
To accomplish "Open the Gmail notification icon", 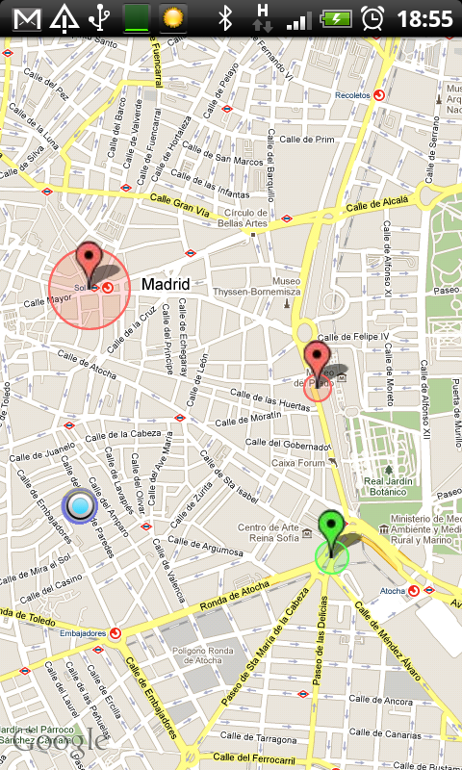I will coord(27,18).
